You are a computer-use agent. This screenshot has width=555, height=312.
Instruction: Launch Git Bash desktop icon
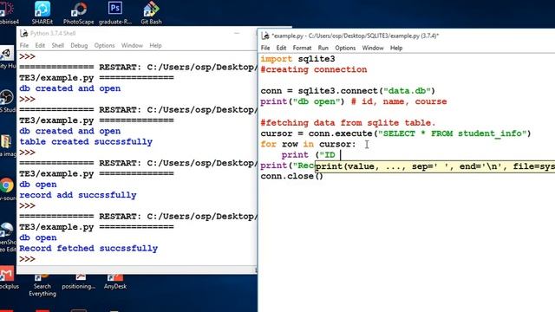151,13
